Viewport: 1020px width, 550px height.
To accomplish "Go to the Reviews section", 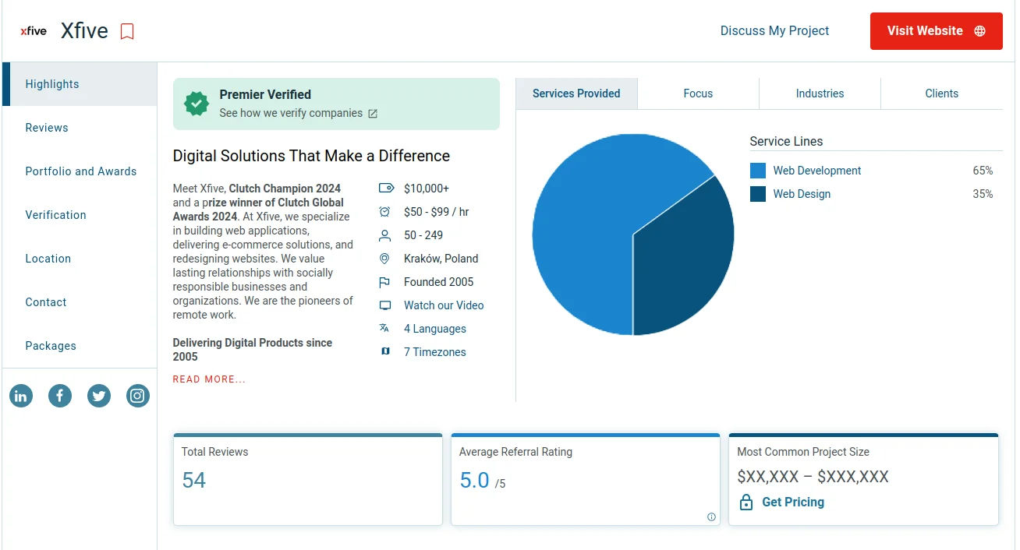I will [80, 128].
